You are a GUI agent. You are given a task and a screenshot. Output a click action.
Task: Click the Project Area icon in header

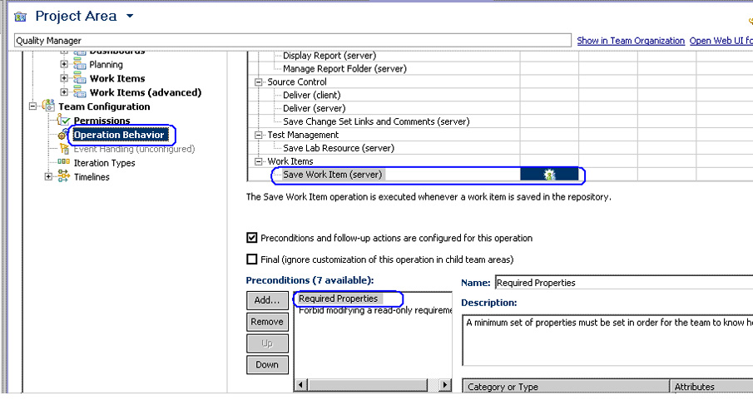click(x=21, y=17)
